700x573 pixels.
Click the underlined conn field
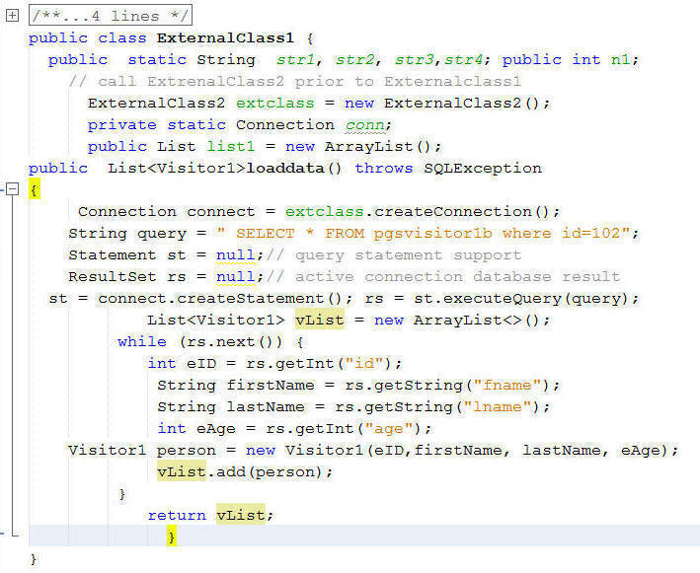(x=365, y=125)
